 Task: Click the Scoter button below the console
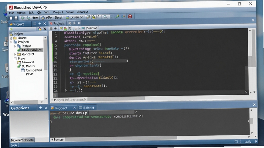[x=57, y=139]
